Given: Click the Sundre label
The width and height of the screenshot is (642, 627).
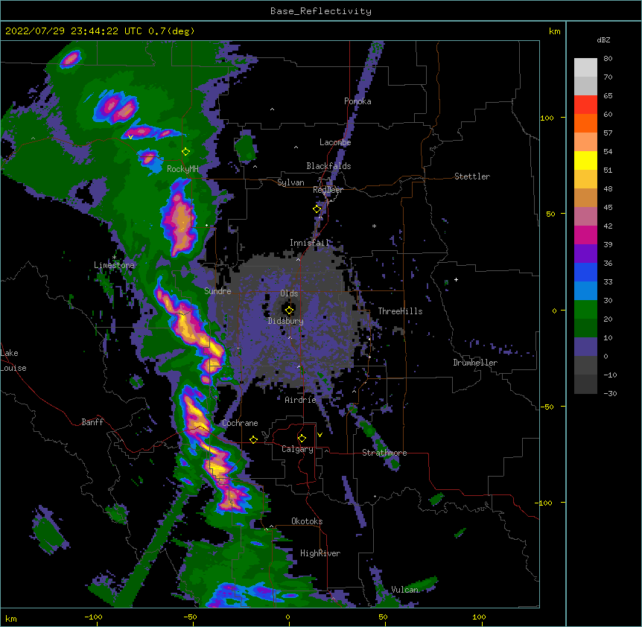Looking at the screenshot, I should tap(217, 291).
